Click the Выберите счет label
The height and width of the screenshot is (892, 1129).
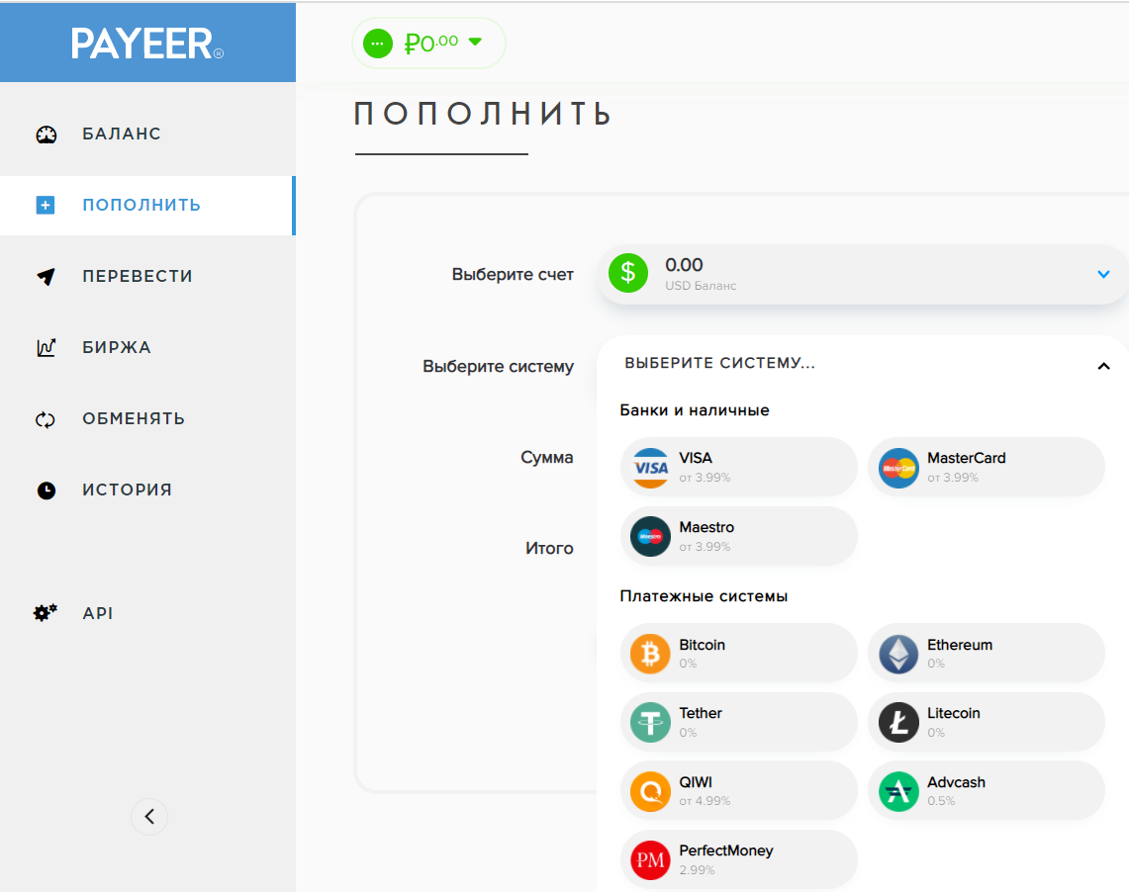tap(513, 275)
